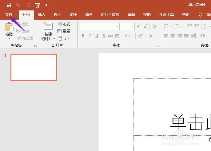Click the 格式刷 format painter
The width and height of the screenshot is (211, 151).
25,38
